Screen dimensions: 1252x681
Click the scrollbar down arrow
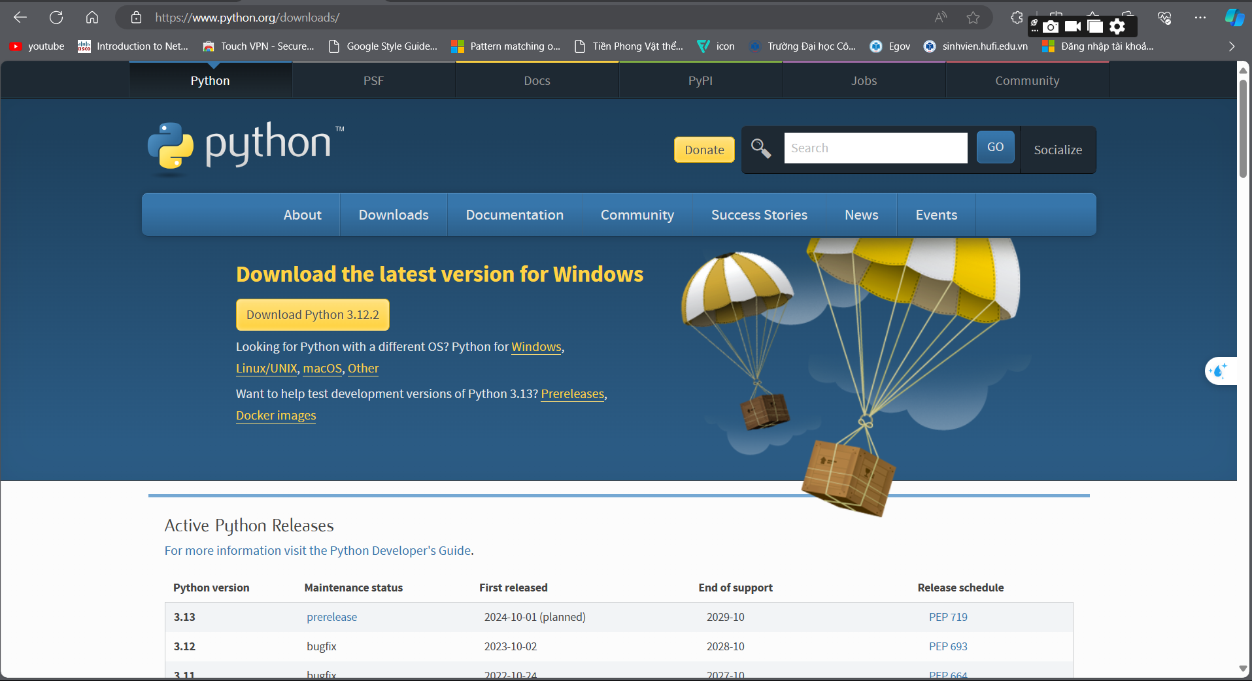pos(1243,669)
